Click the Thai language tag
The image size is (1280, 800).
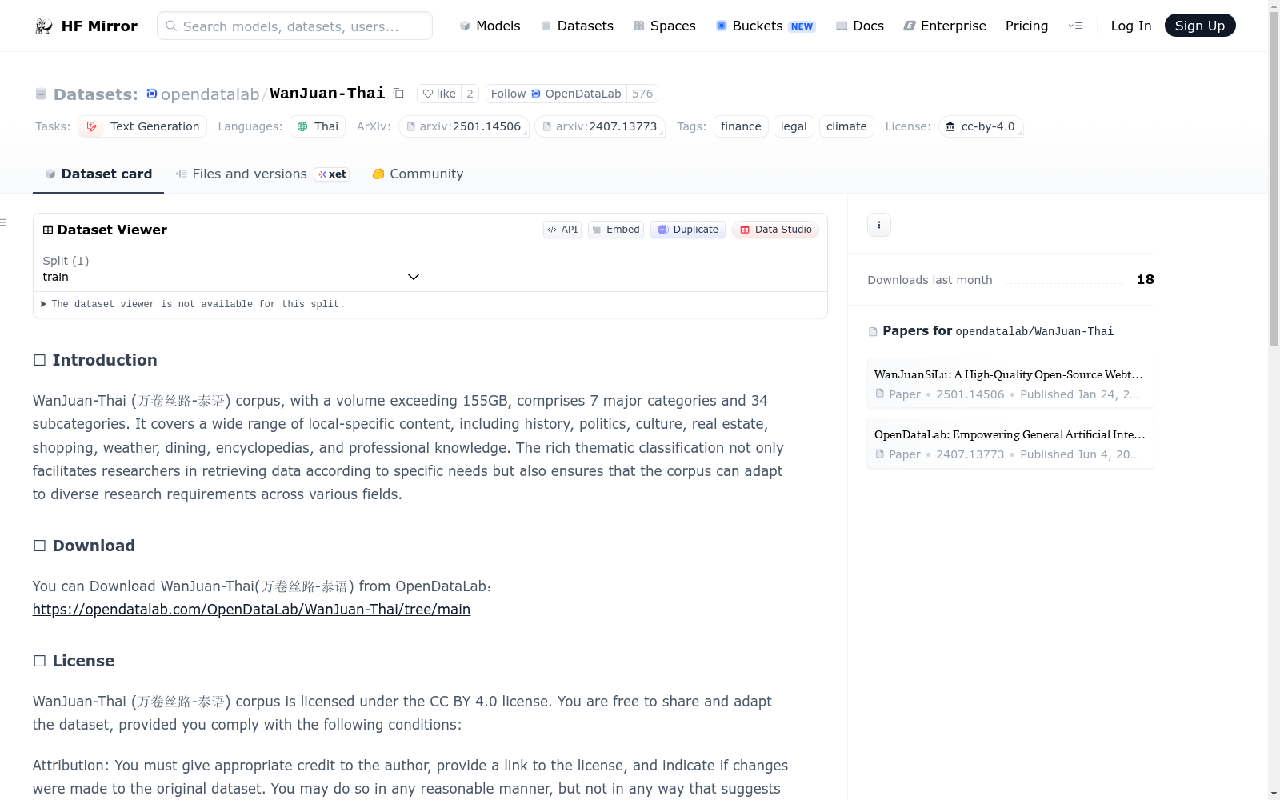pyautogui.click(x=318, y=126)
